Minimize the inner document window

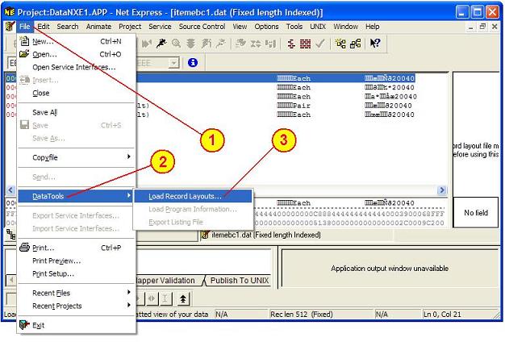pyautogui.click(x=470, y=27)
